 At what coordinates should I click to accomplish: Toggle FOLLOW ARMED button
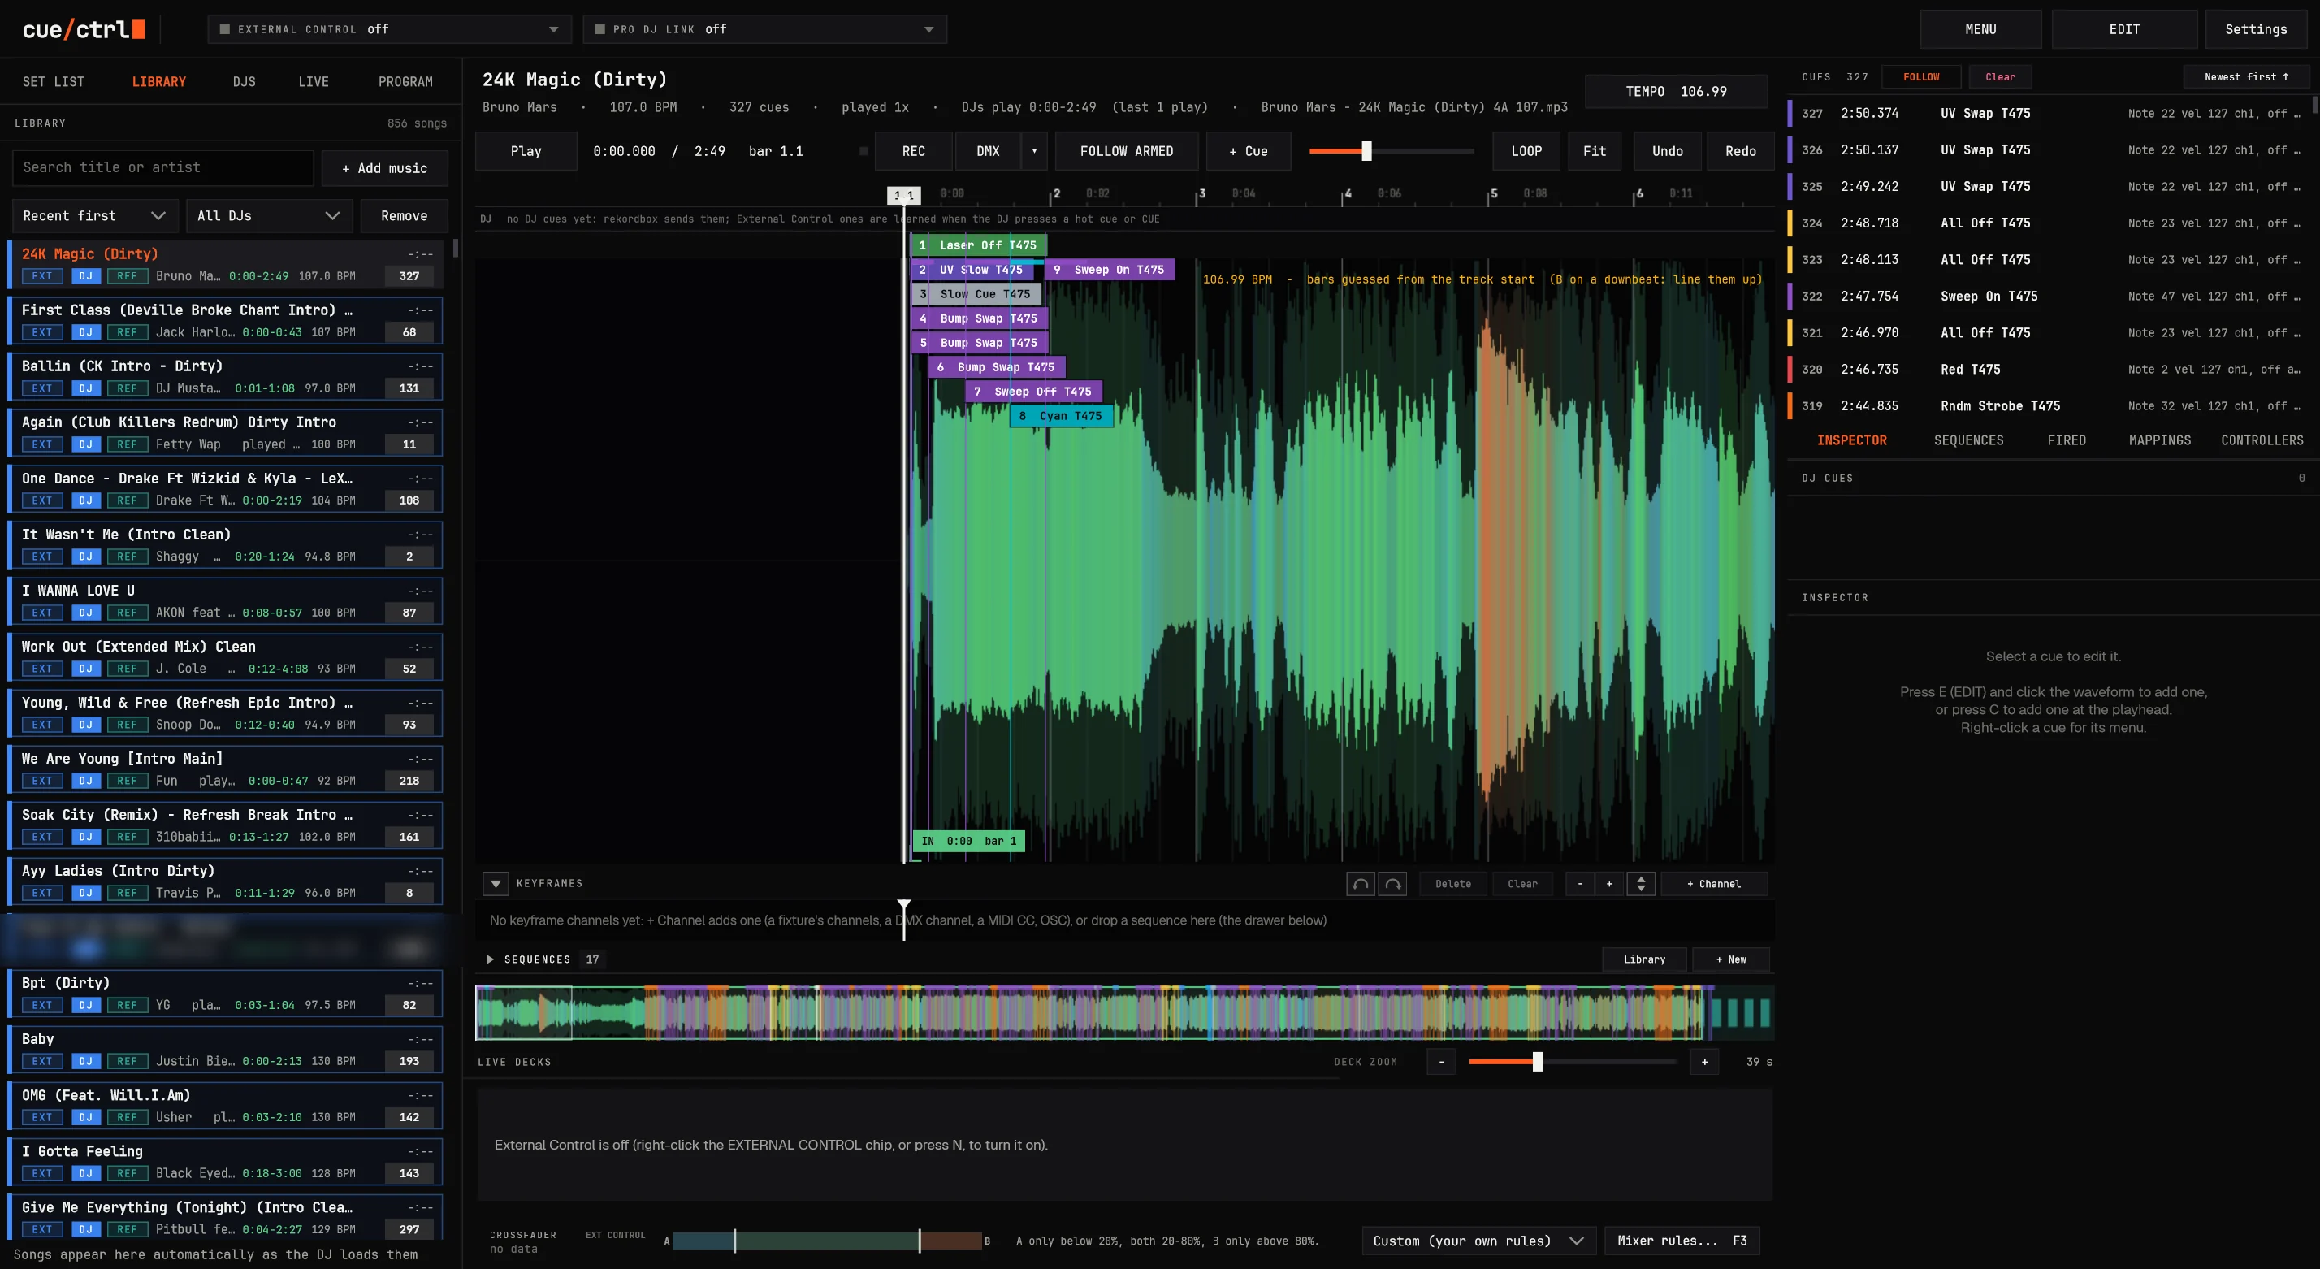(x=1127, y=151)
